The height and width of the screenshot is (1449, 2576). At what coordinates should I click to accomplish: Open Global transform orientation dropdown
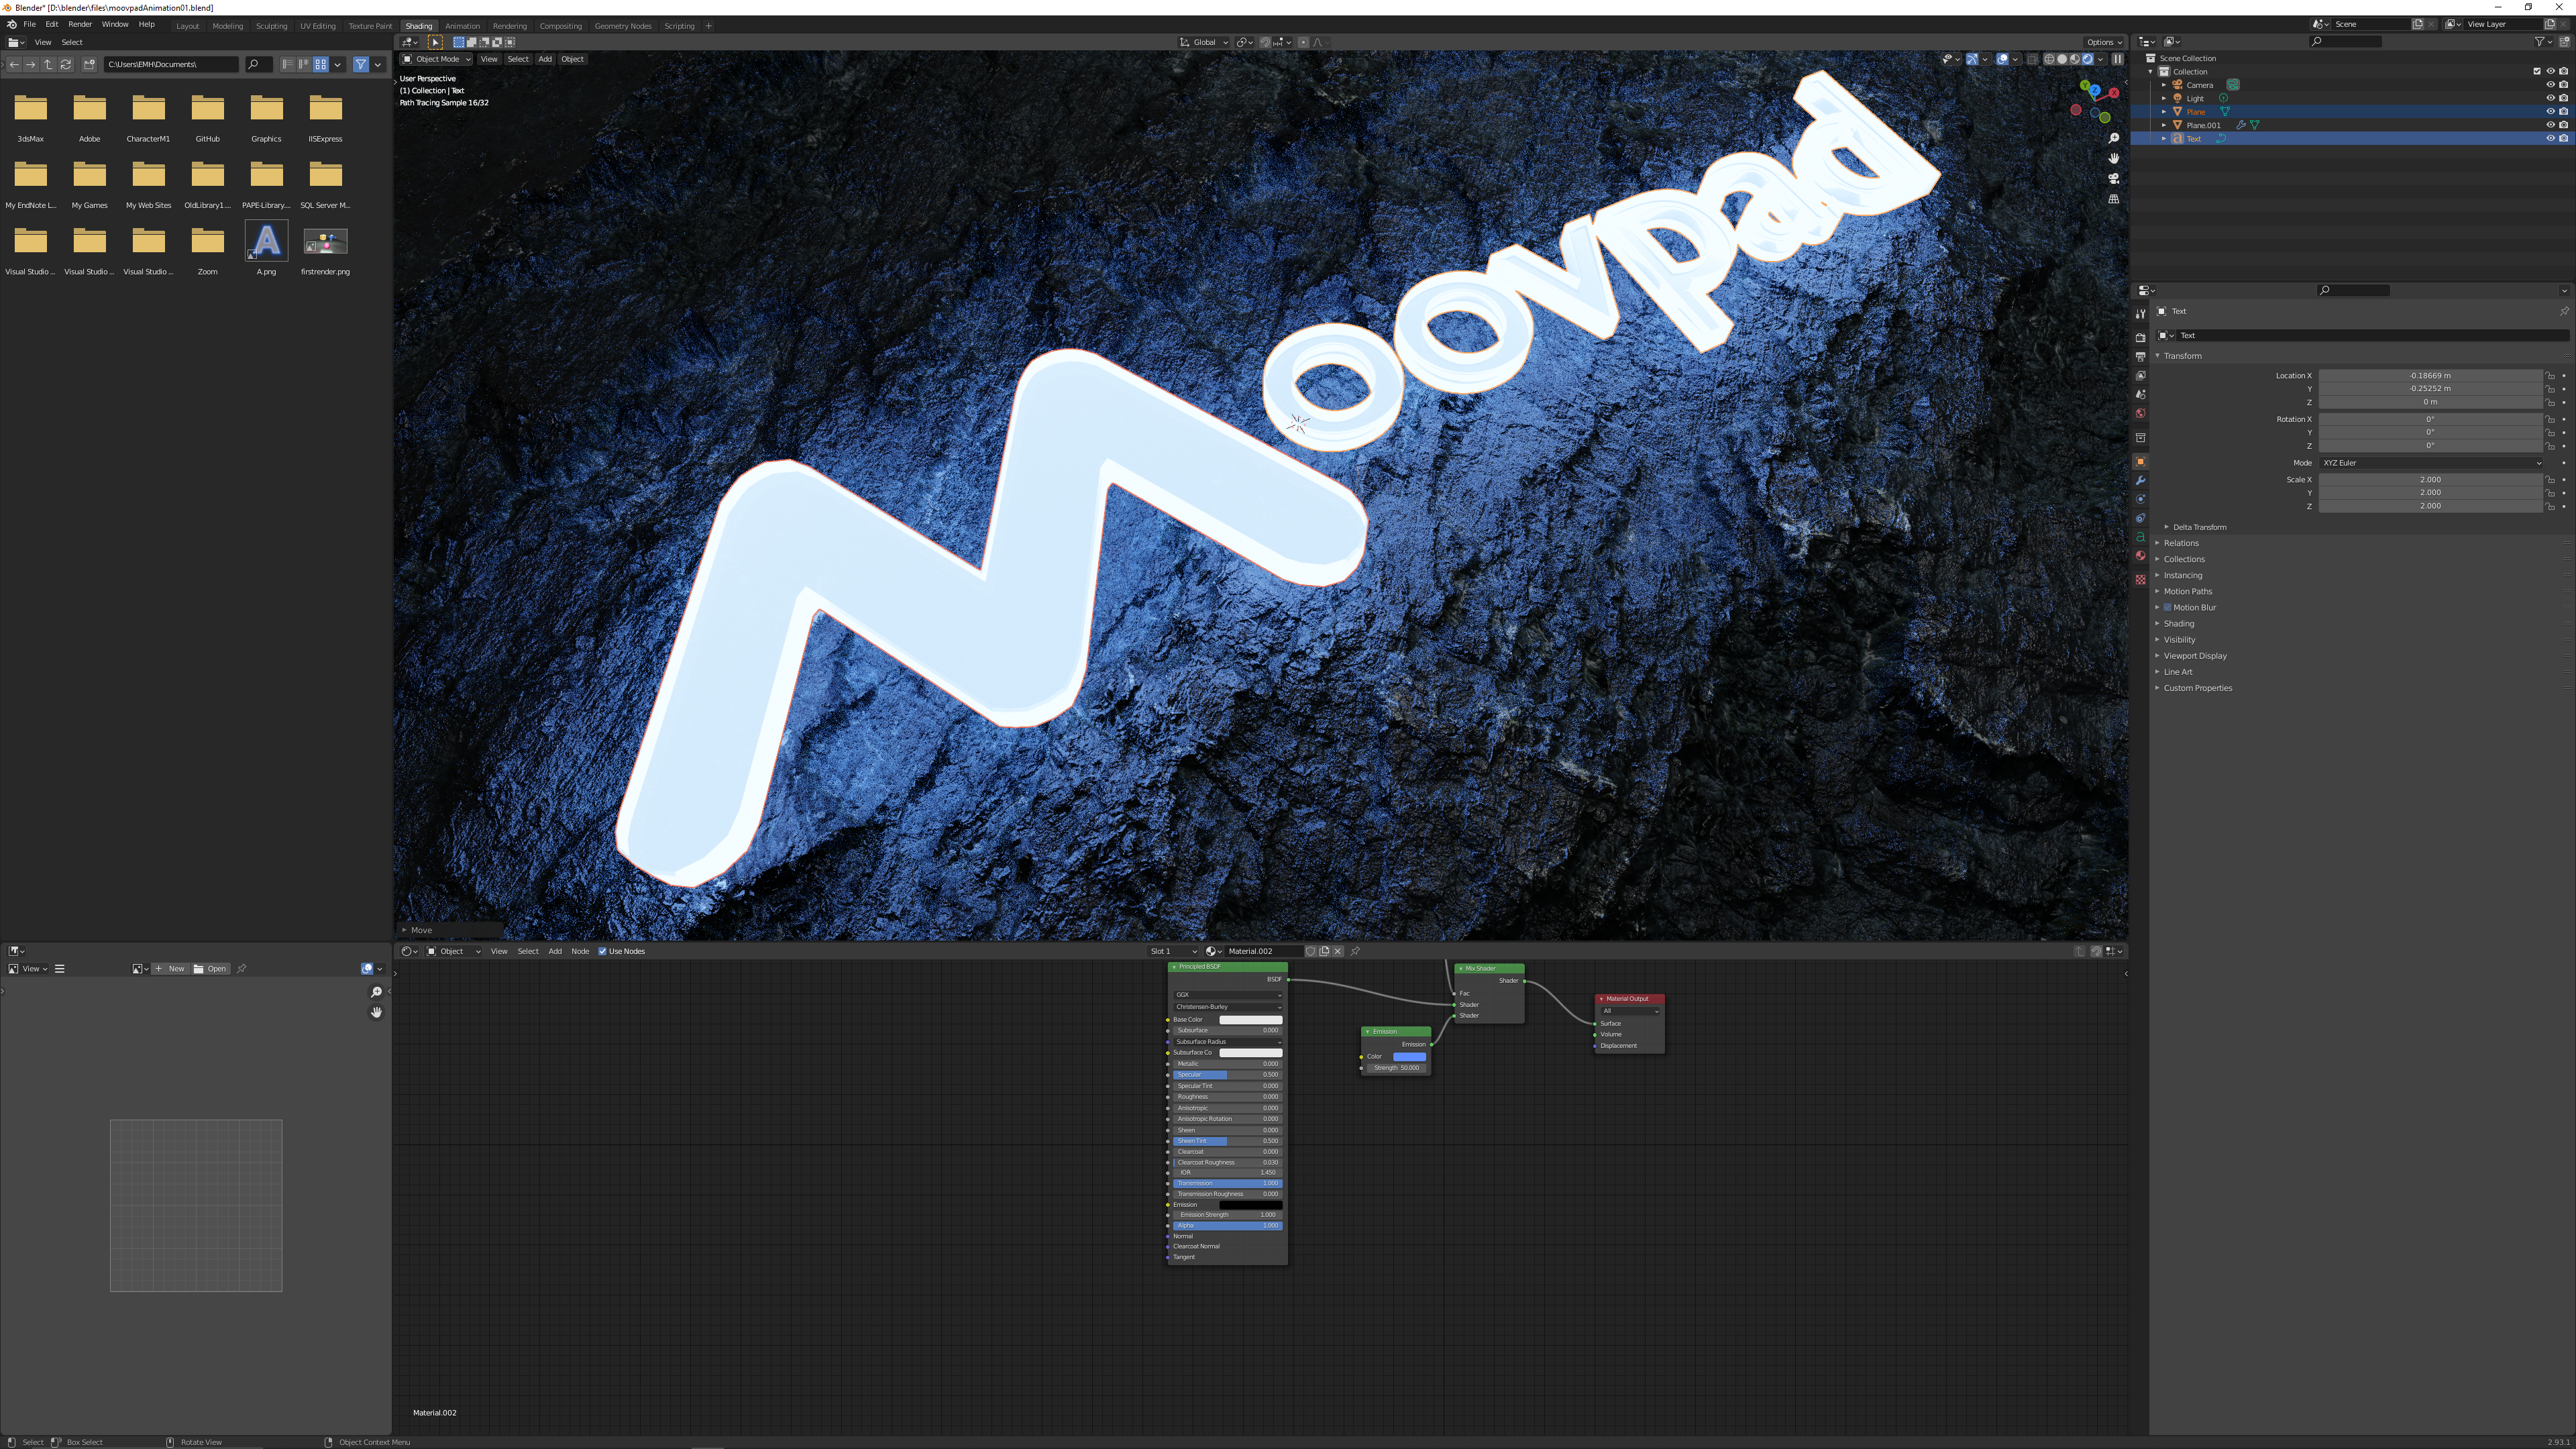[1204, 42]
